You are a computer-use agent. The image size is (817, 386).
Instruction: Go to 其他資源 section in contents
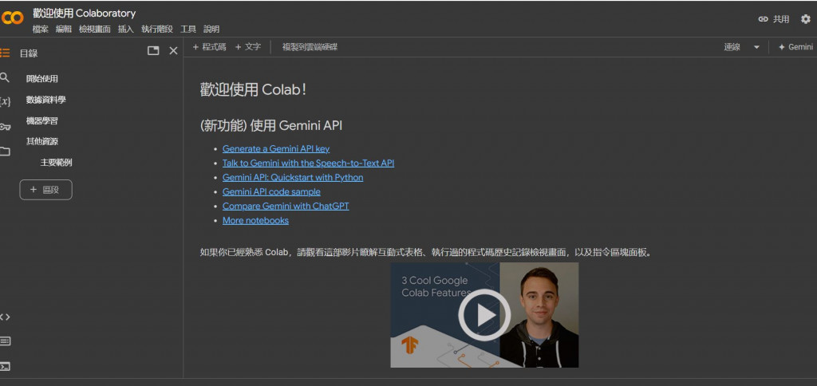[x=42, y=141]
